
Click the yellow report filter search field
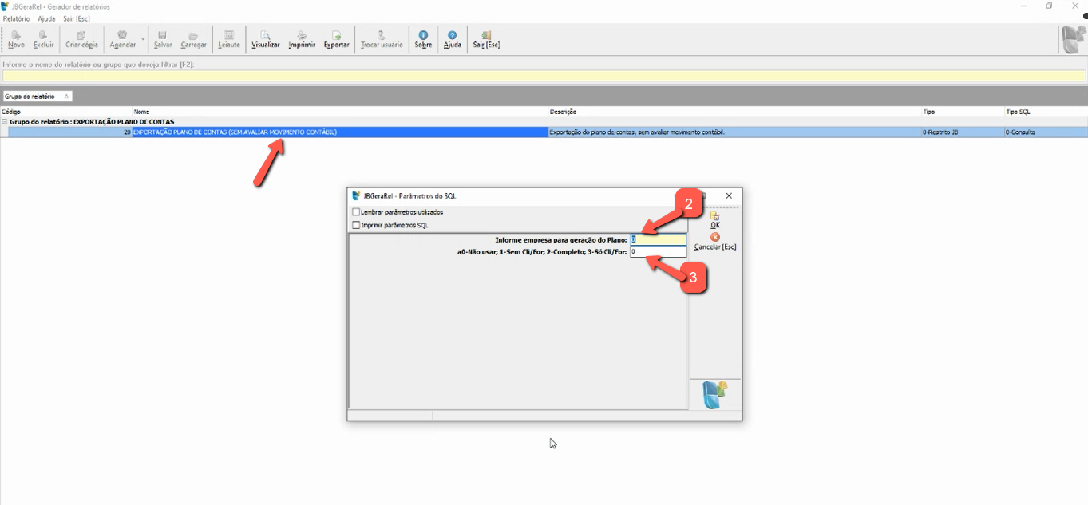(x=543, y=76)
